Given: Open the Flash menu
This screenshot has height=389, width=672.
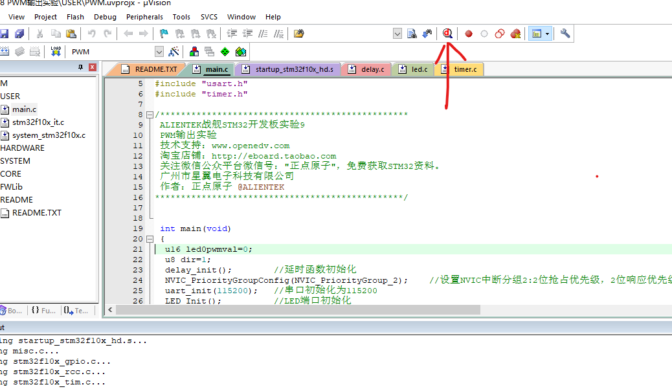Looking at the screenshot, I should pos(76,17).
